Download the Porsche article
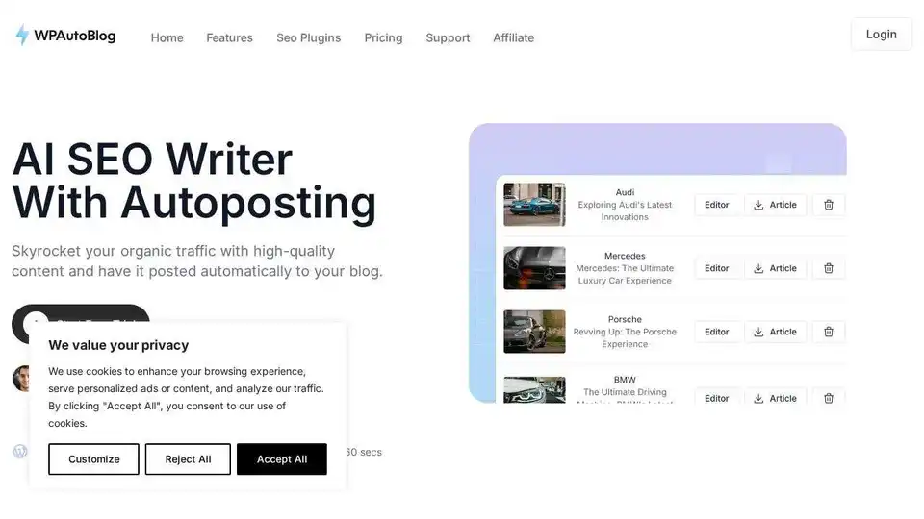Screen dimensions: 924x519 775,332
